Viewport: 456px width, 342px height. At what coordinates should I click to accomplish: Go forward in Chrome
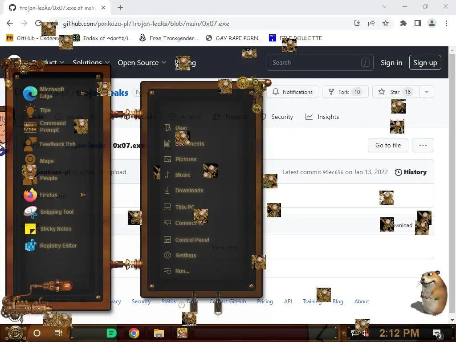[24, 23]
